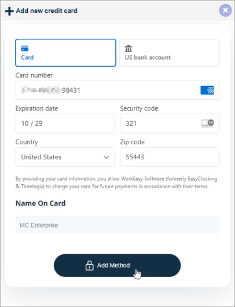
Task: Click the Add Method button
Action: [117, 265]
